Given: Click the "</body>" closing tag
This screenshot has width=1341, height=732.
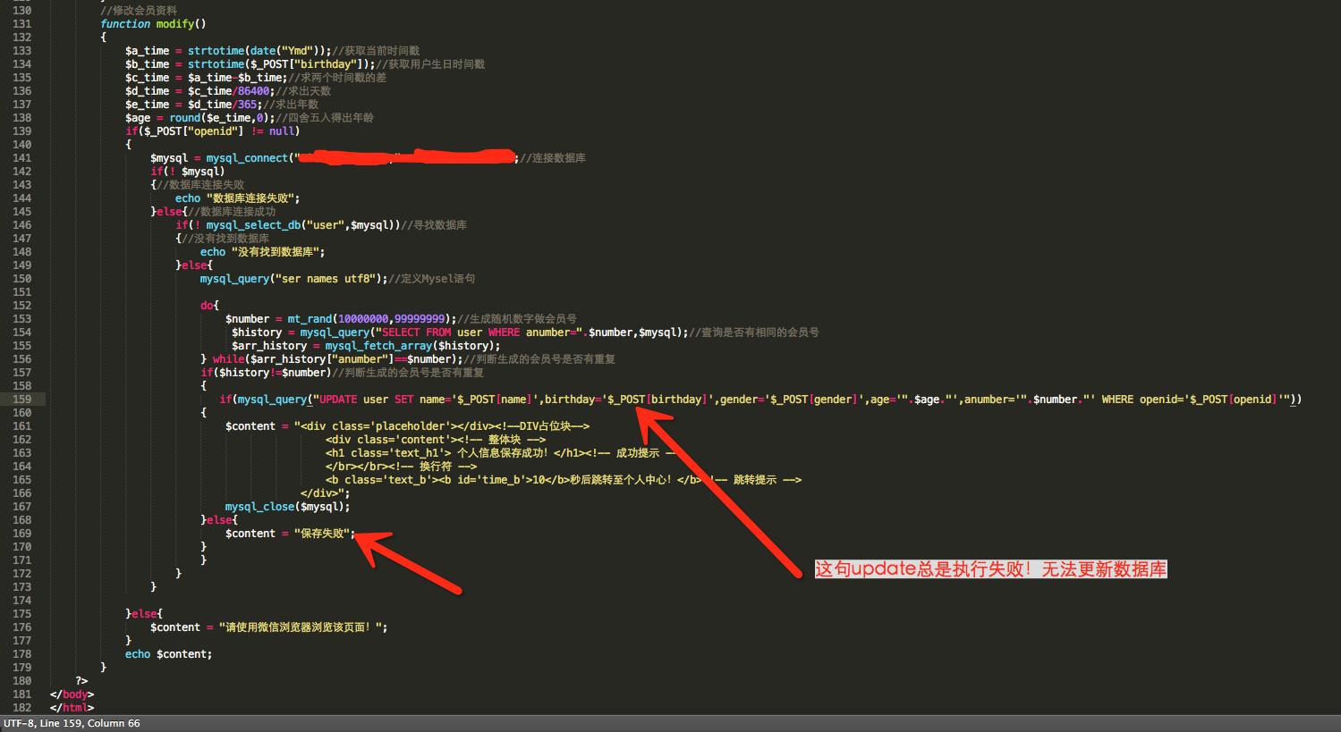Looking at the screenshot, I should [72, 694].
